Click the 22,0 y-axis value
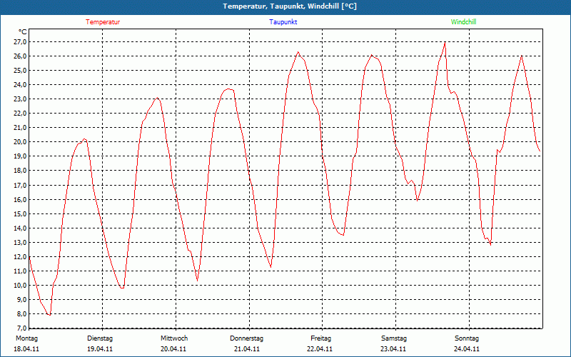 pyautogui.click(x=20, y=114)
